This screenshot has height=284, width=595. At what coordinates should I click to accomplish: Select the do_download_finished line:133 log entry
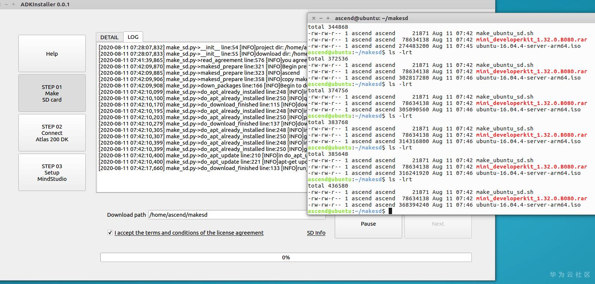click(203, 168)
